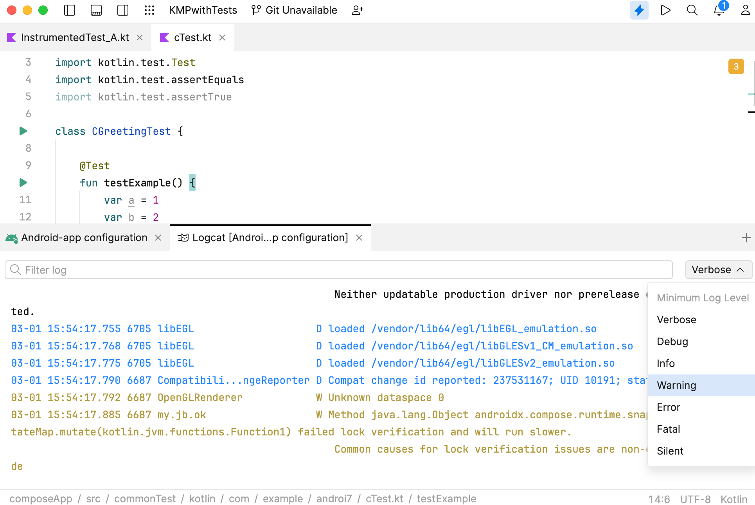Open notifications bell icon
755x505 pixels.
click(719, 10)
